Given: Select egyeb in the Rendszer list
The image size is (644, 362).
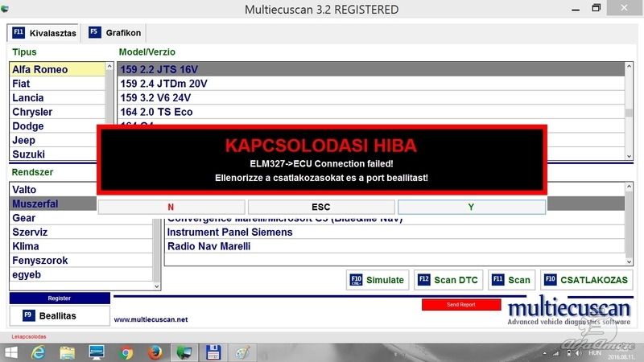Looking at the screenshot, I should tap(81, 274).
